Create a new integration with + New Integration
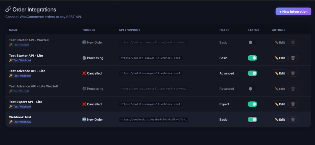The height and width of the screenshot is (145, 315). click(293, 12)
